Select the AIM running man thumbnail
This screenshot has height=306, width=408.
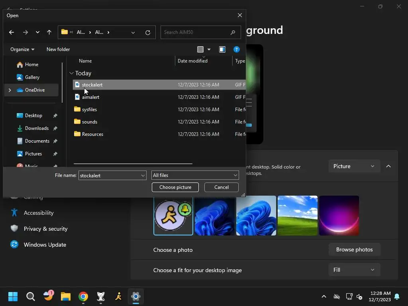click(173, 216)
